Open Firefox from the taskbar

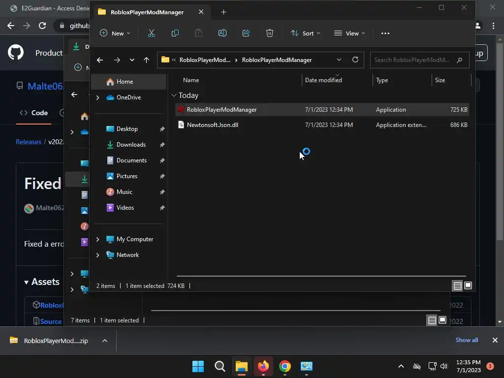[263, 366]
